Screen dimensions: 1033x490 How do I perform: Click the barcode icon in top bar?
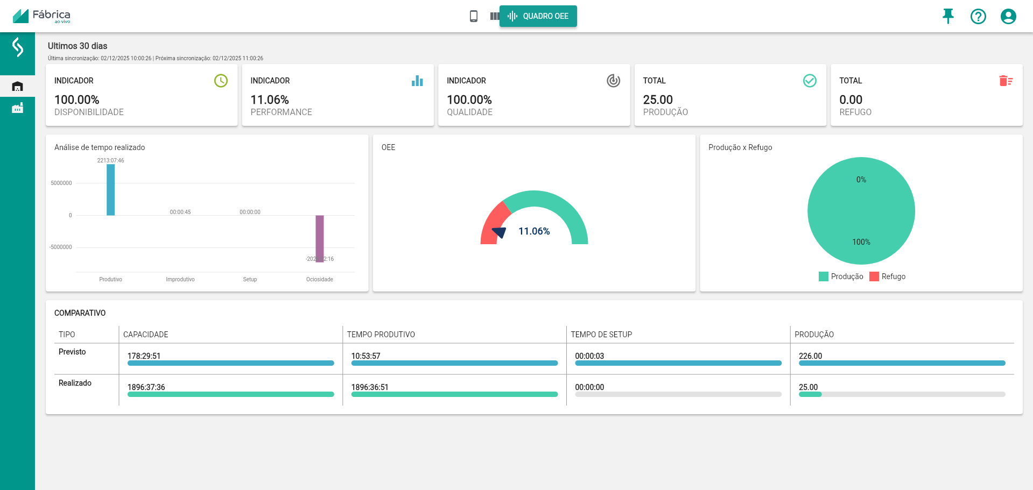(x=494, y=16)
